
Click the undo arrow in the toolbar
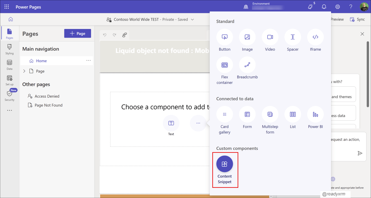point(105,35)
